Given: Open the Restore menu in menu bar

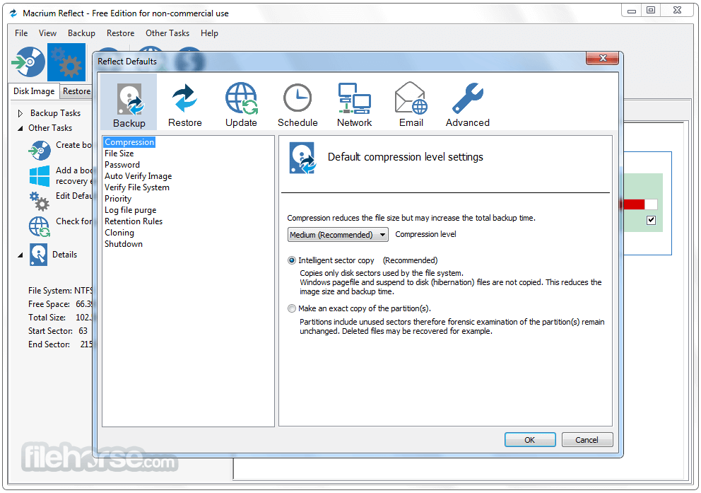Looking at the screenshot, I should (x=120, y=33).
